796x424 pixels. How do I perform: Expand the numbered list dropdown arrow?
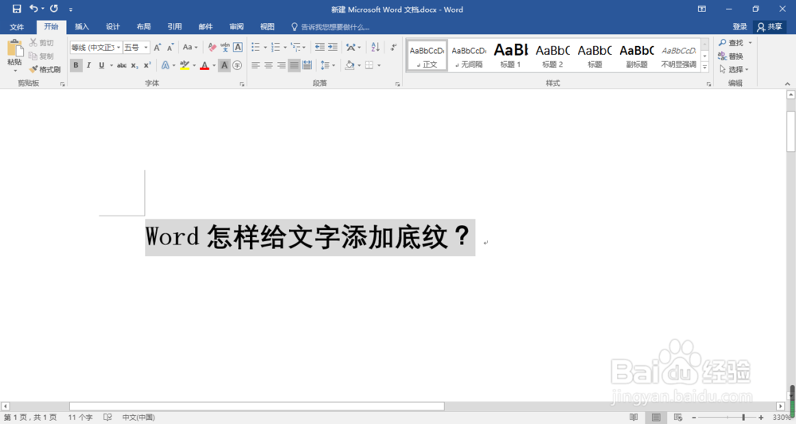click(285, 48)
